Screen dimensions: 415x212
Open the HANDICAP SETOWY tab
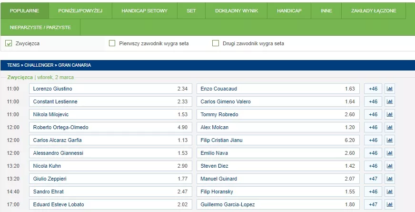145,11
